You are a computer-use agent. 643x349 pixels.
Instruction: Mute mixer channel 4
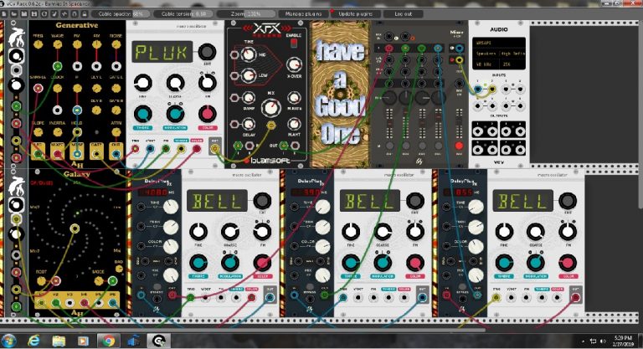tap(439, 146)
